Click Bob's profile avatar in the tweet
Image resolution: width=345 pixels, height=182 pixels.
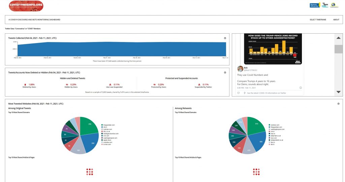(x=240, y=69)
